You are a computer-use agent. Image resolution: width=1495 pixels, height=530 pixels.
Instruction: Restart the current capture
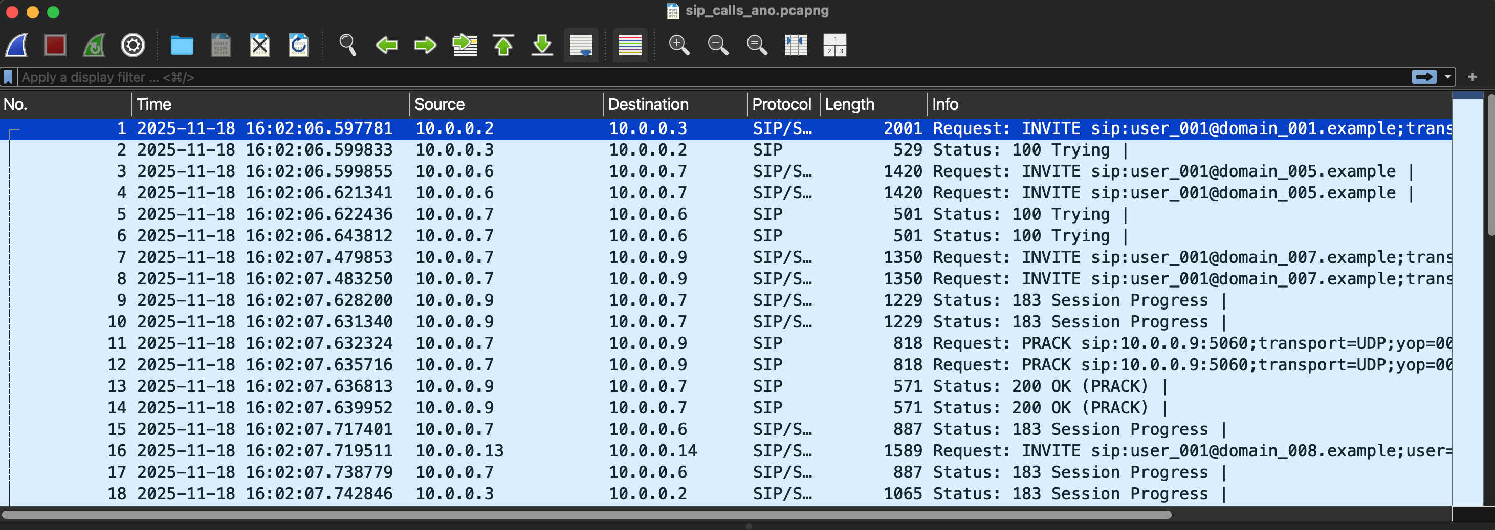(x=94, y=45)
